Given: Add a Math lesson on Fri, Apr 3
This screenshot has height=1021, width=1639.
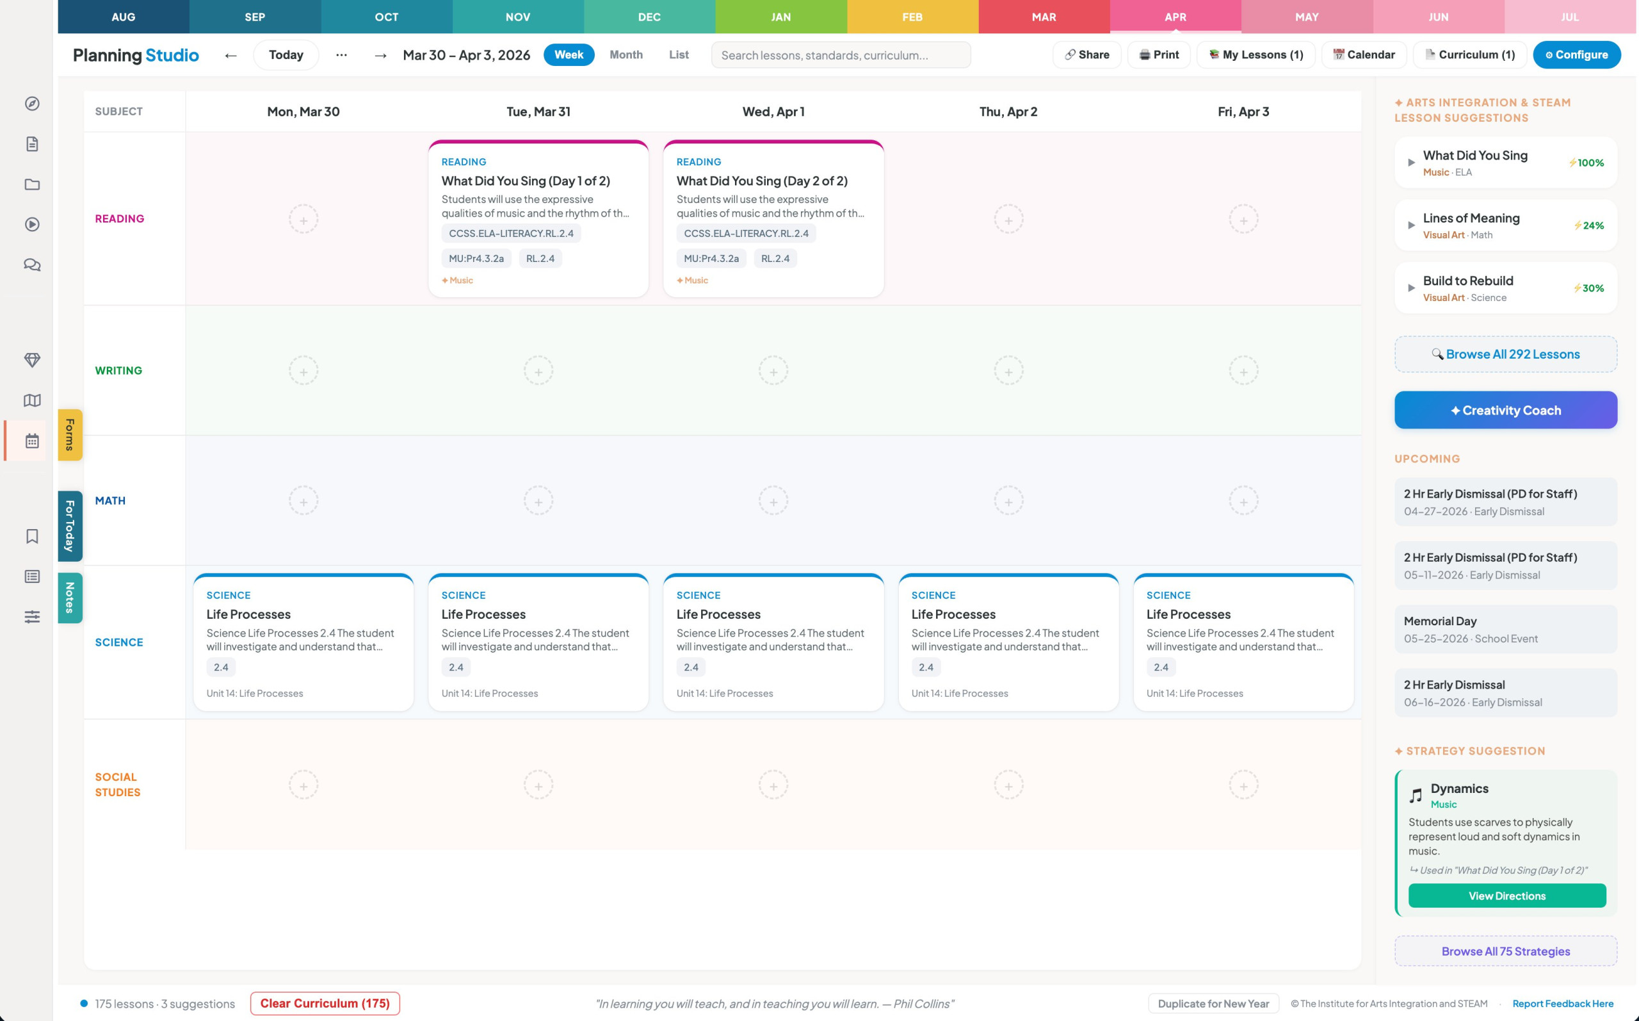Looking at the screenshot, I should click(x=1243, y=501).
